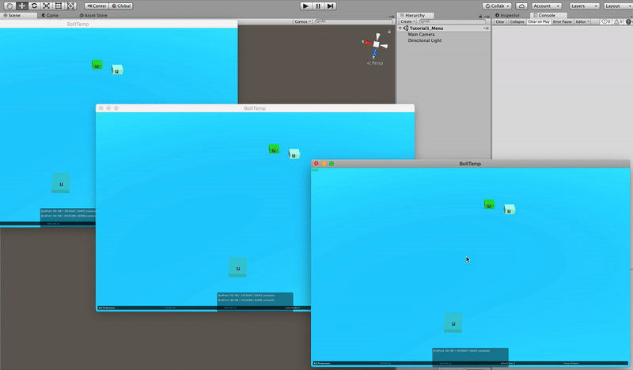Open the Collab dropdown
Image resolution: width=633 pixels, height=370 pixels.
pos(497,6)
